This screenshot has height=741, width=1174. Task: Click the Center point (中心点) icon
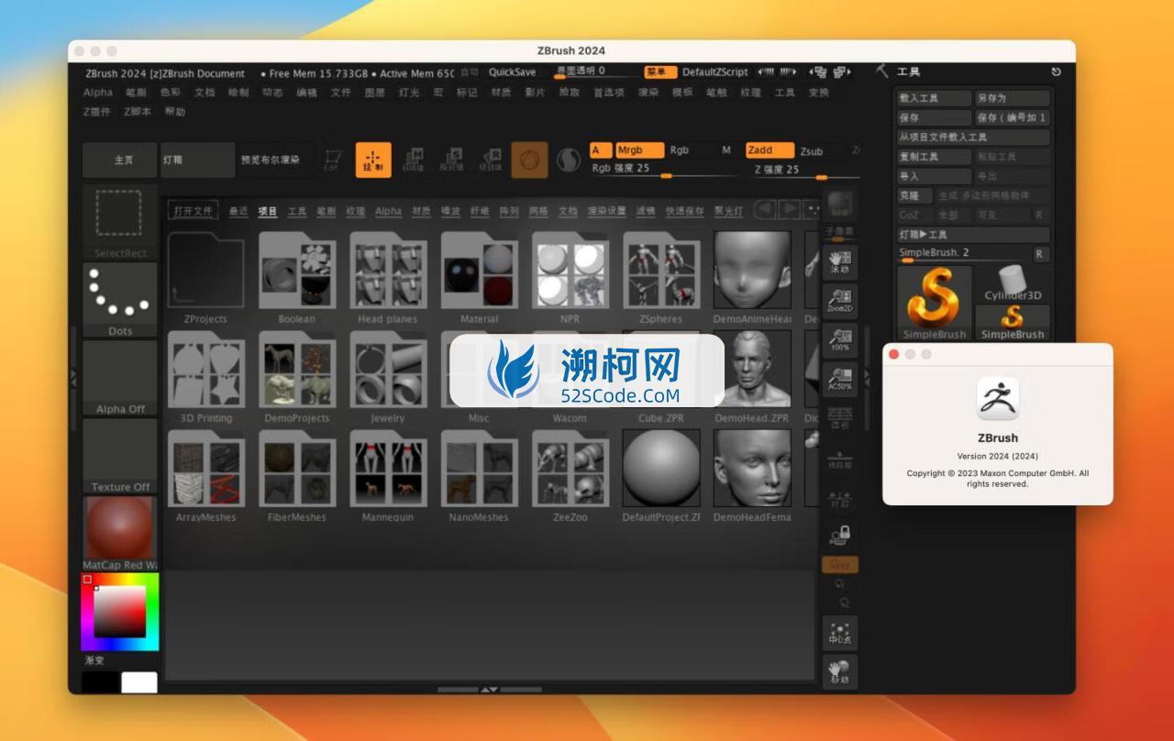coord(840,633)
